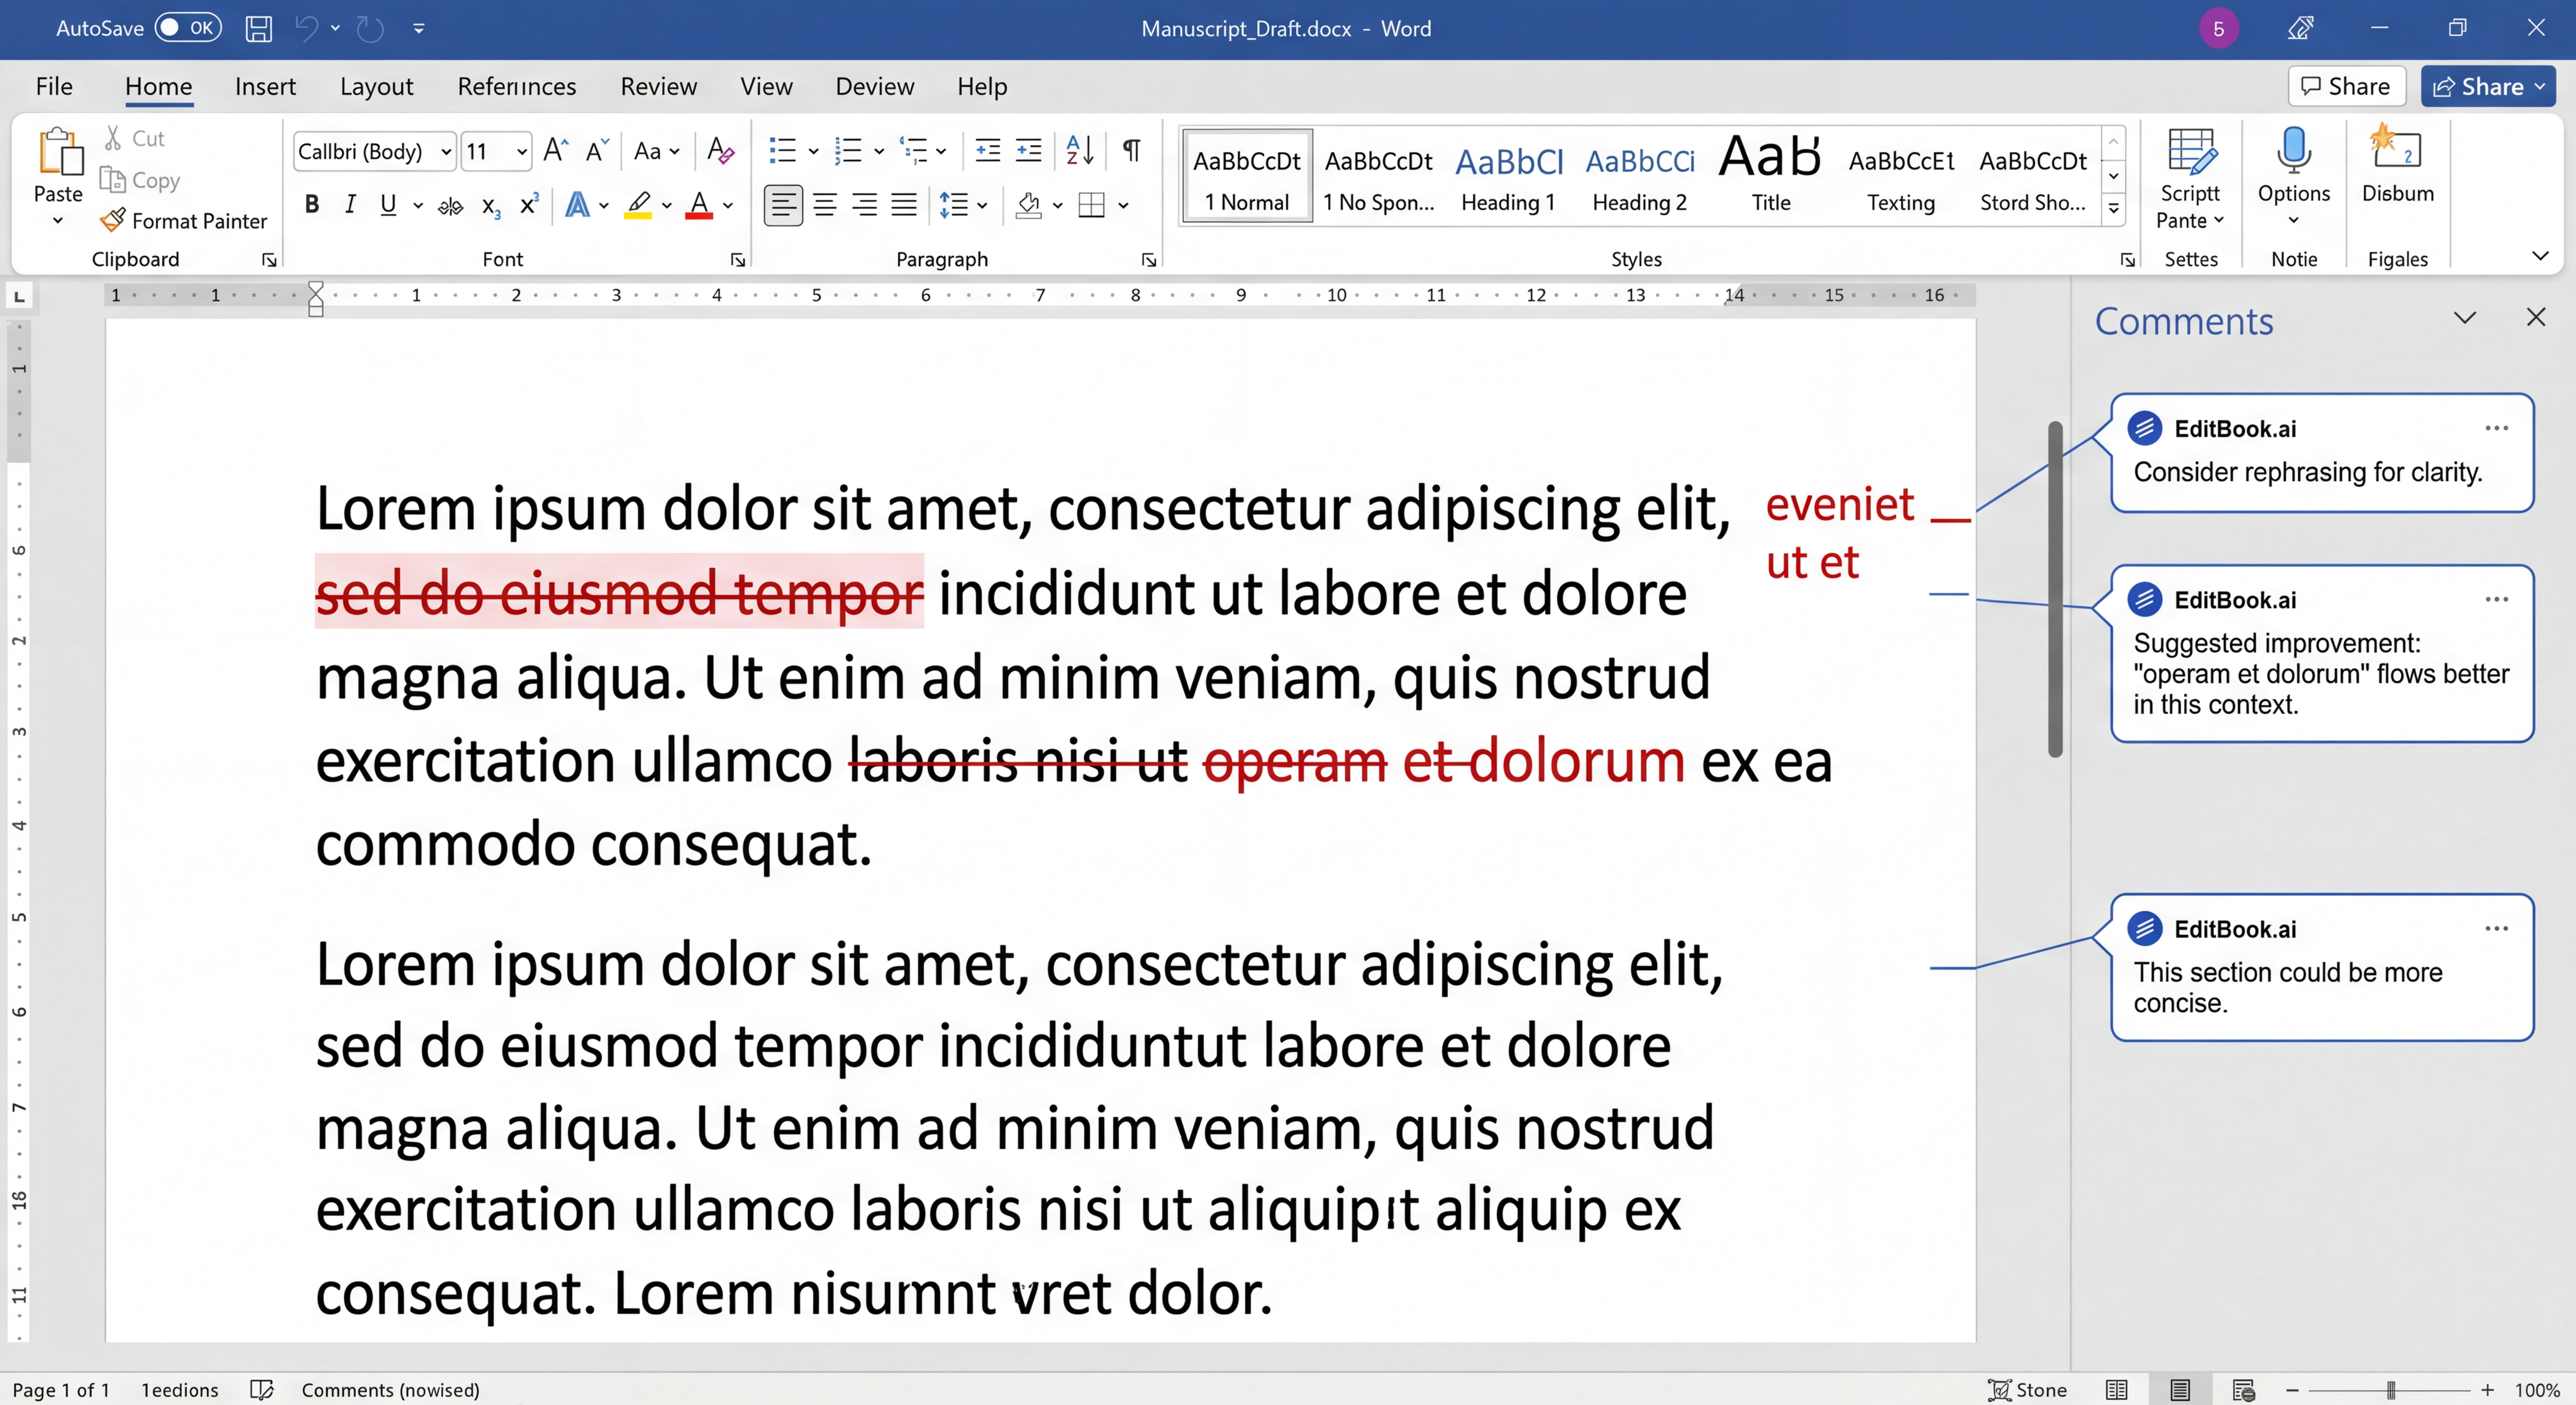Open the font size dropdown
Screen dimensions: 2576x1405
521,151
